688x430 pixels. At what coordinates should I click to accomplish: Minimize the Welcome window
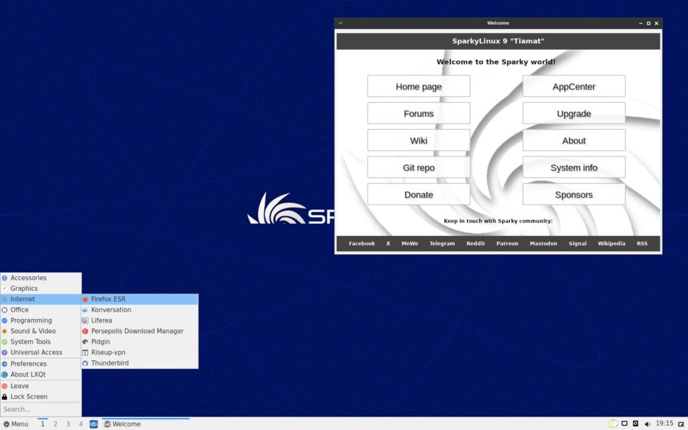point(640,24)
